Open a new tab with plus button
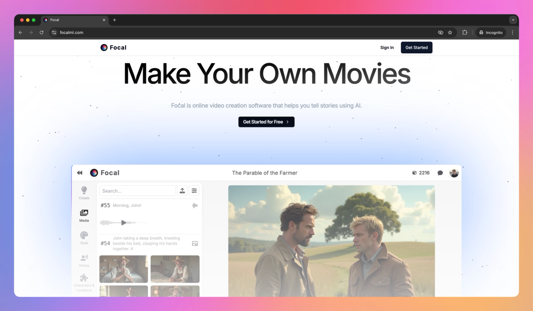 (x=114, y=20)
